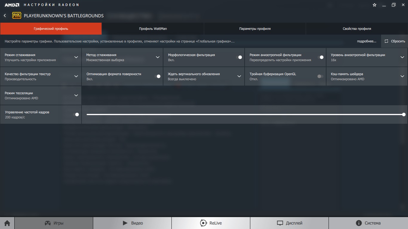Click the AMD logo
408x229 pixels.
(12, 5)
